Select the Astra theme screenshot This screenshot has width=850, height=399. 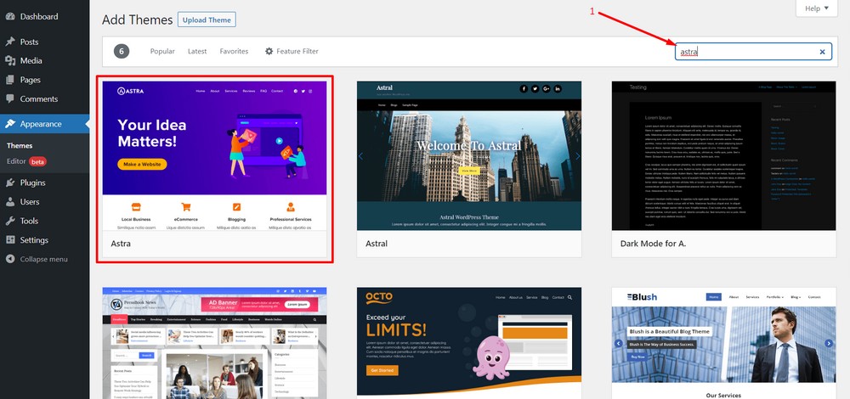(x=215, y=156)
